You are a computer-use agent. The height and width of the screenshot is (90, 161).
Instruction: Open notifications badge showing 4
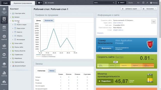[40, 3]
